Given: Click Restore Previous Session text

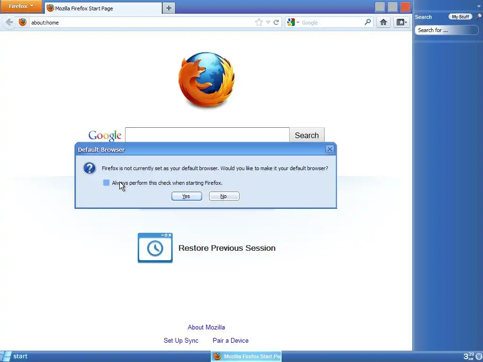Looking at the screenshot, I should point(227,248).
